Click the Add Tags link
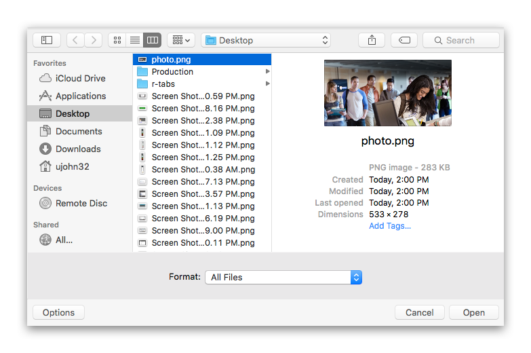 390,226
